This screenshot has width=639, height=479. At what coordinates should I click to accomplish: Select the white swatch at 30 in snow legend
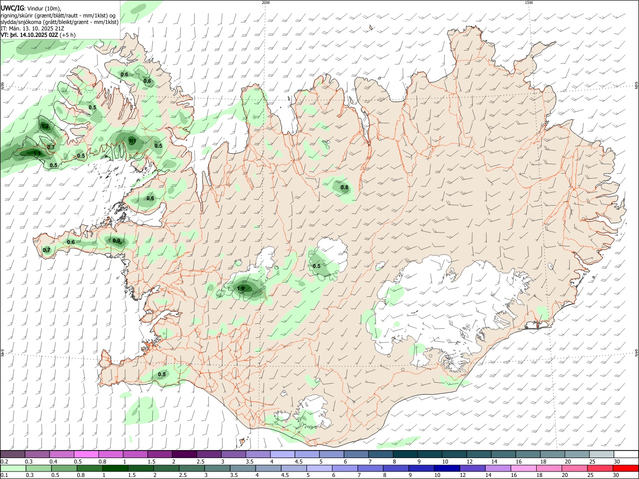pyautogui.click(x=626, y=454)
